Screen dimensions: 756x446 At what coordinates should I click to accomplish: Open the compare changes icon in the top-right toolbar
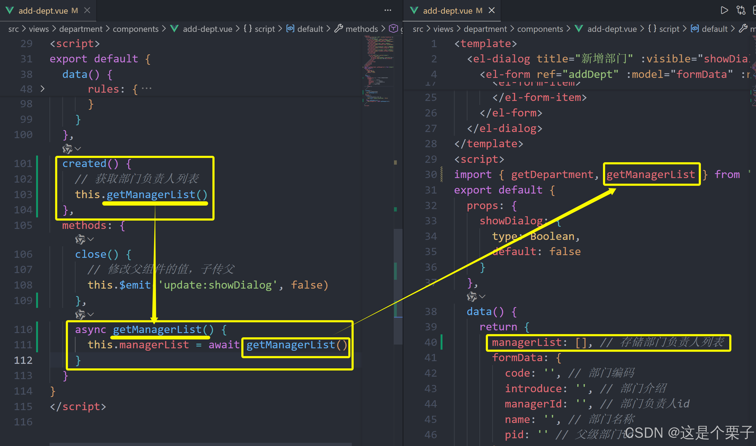click(x=741, y=10)
